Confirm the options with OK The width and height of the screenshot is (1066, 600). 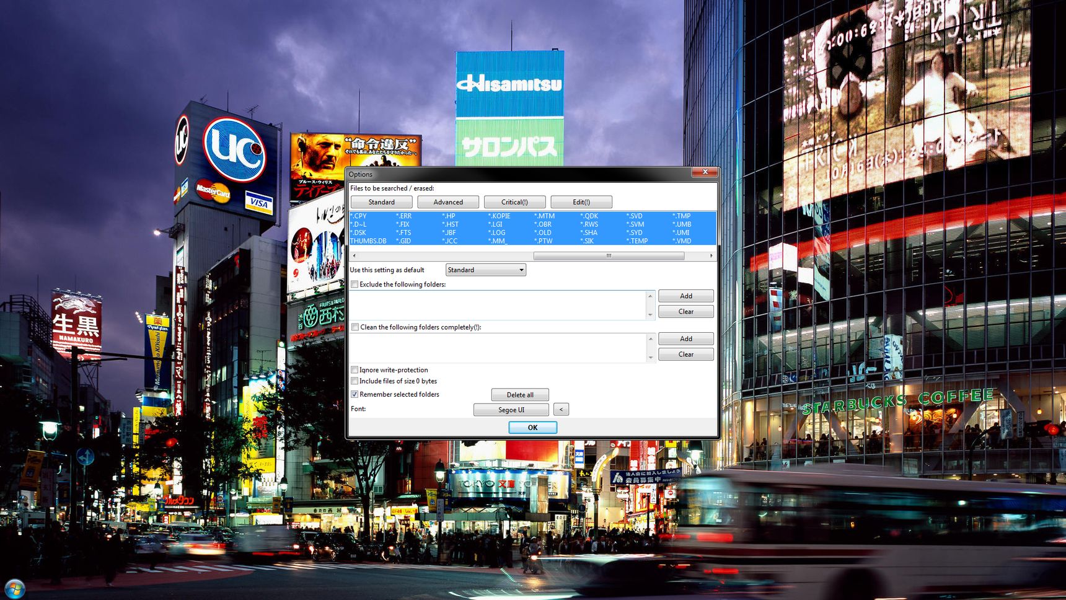tap(532, 427)
